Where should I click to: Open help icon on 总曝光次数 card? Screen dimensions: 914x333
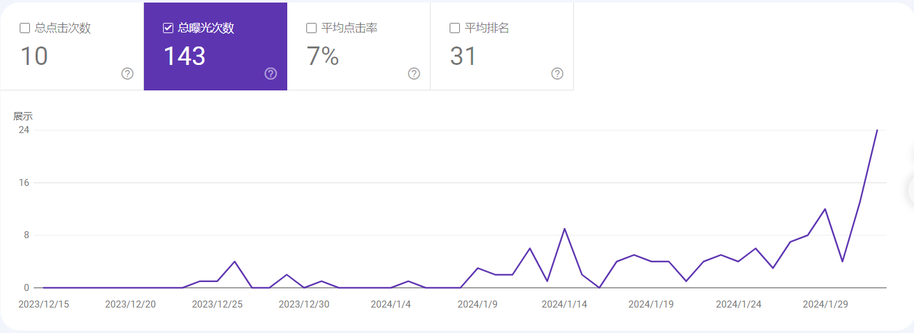coord(271,74)
